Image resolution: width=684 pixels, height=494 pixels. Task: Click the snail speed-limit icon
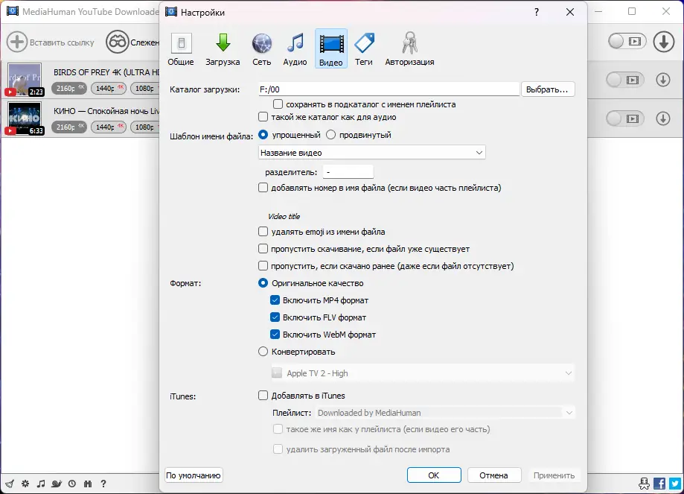tap(57, 484)
